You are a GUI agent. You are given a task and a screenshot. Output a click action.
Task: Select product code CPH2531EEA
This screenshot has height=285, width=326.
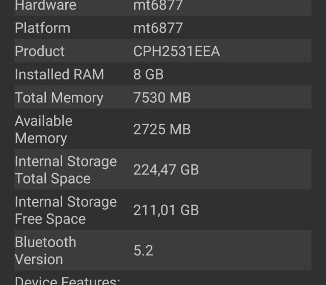(176, 51)
